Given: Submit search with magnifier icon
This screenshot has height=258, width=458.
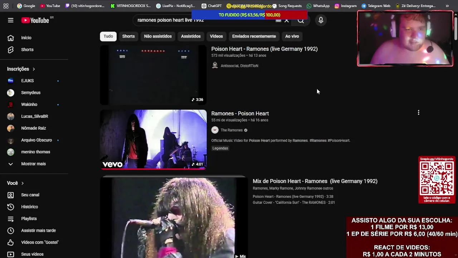Looking at the screenshot, I should [301, 20].
